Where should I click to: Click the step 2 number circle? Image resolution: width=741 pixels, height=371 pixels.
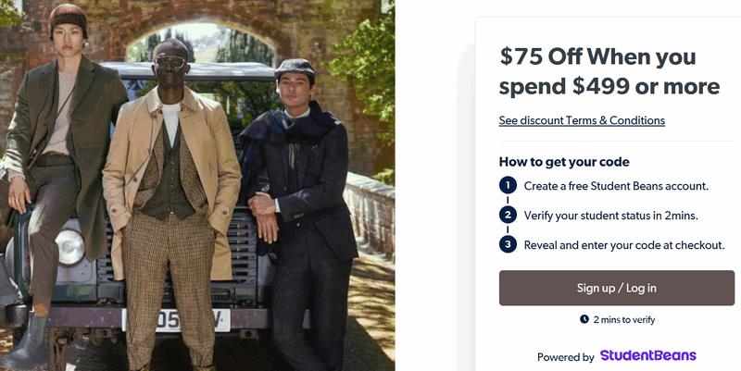click(508, 216)
